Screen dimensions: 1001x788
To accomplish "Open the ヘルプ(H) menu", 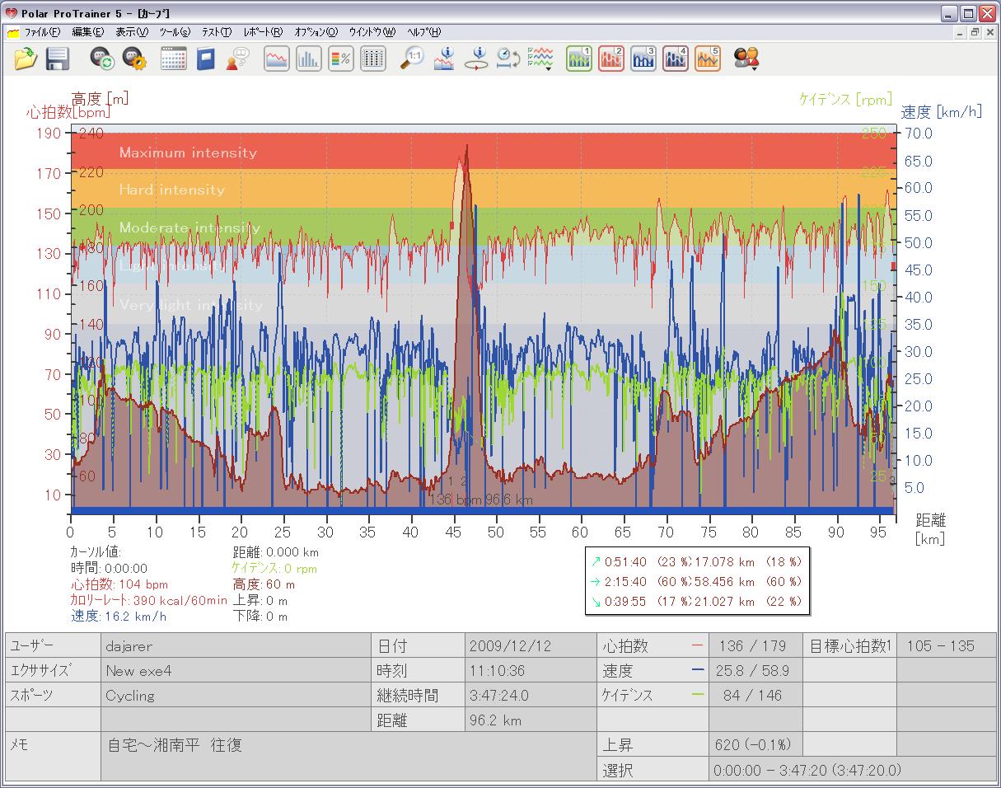I will click(424, 33).
